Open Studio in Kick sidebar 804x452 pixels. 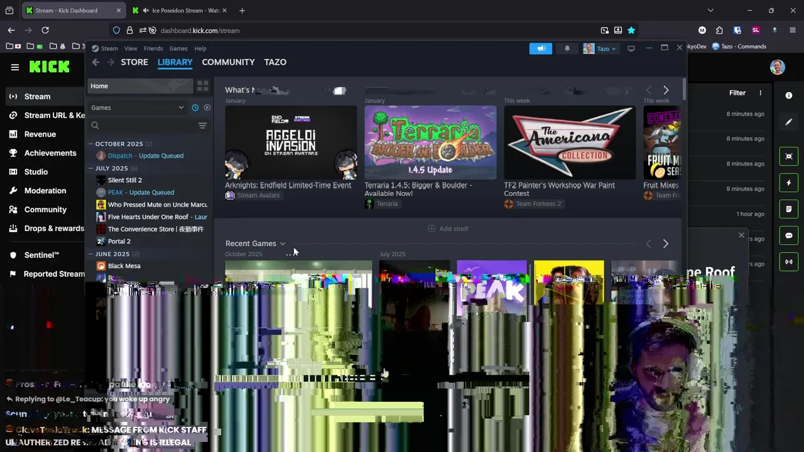(x=36, y=172)
